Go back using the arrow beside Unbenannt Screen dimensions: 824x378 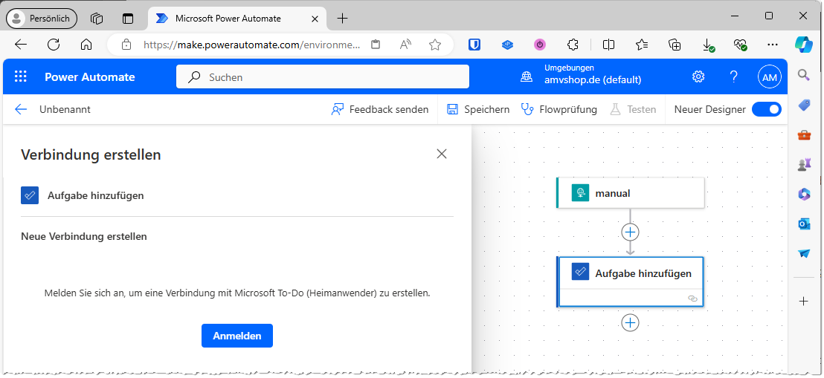click(21, 109)
